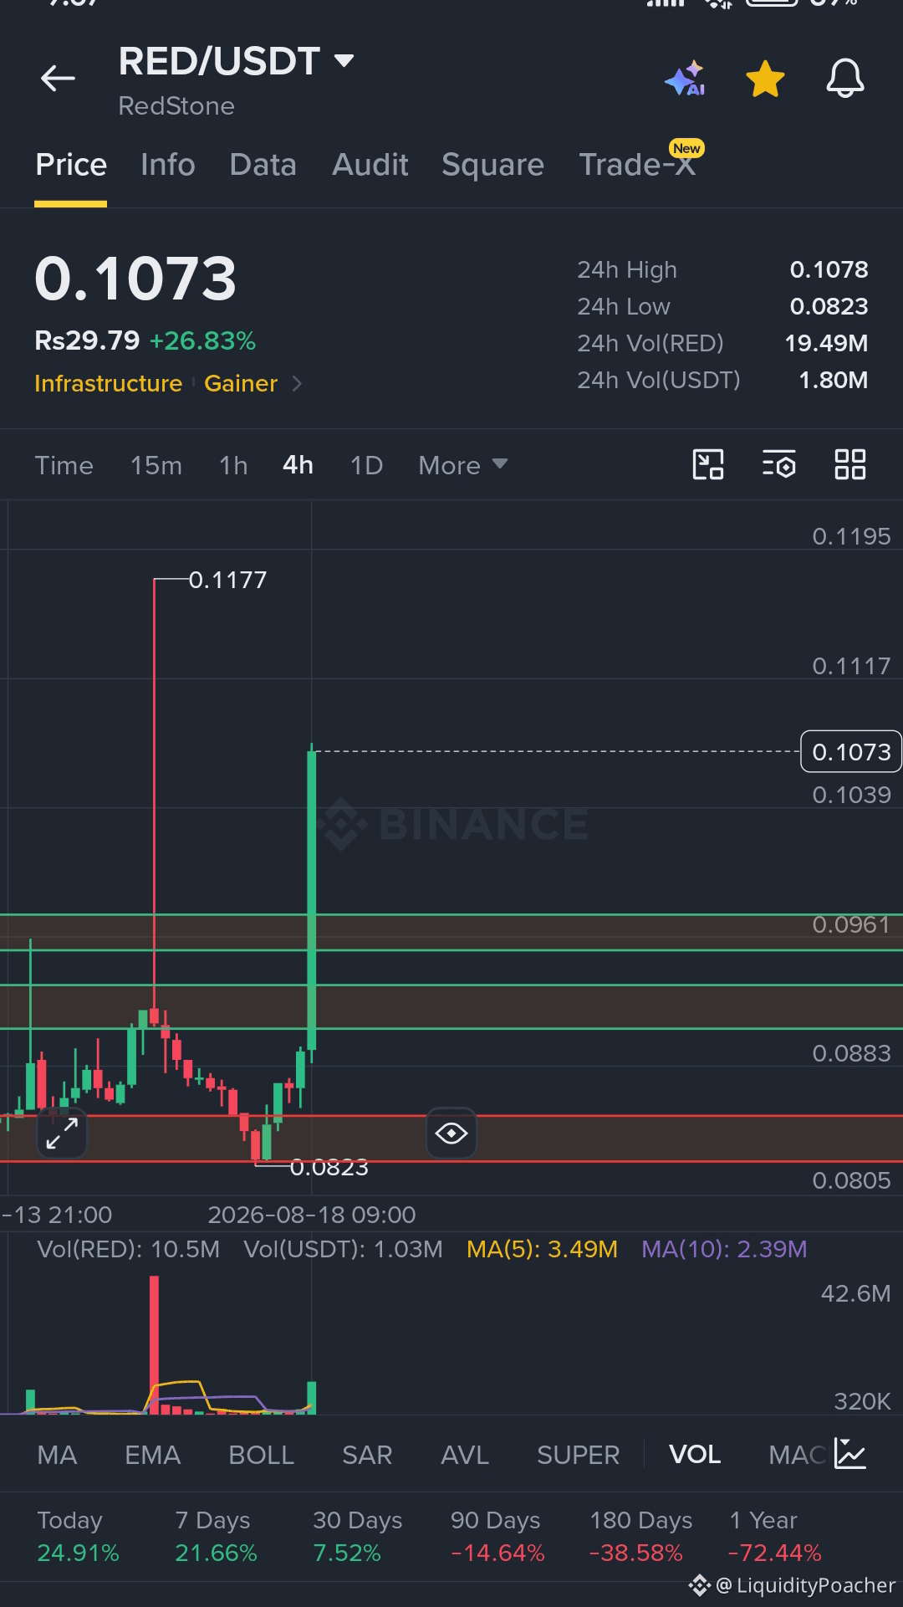Click the 24h Low value 0.0823
Viewport: 903px width, 1607px height.
pos(829,306)
